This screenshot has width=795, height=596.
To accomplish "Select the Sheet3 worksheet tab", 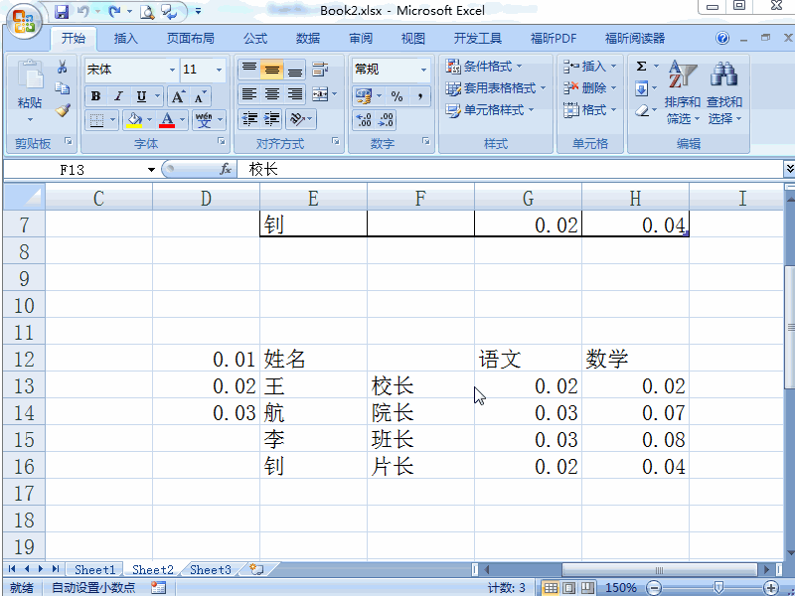I will click(210, 570).
